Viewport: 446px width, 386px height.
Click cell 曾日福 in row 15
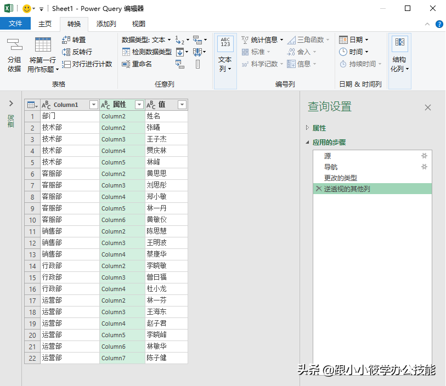point(166,277)
